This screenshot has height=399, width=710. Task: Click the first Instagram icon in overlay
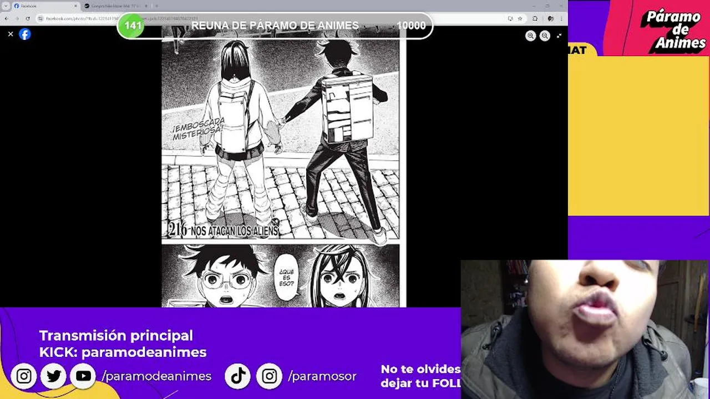(x=24, y=376)
